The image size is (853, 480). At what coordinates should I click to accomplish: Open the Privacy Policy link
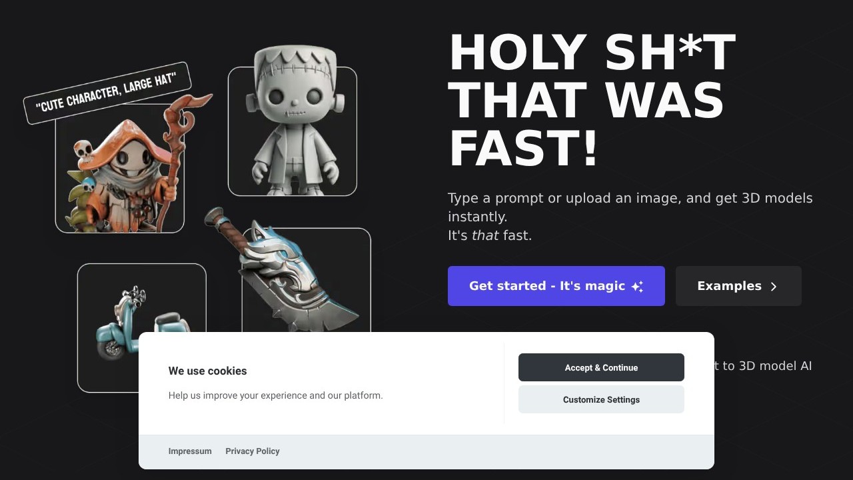[x=253, y=451]
